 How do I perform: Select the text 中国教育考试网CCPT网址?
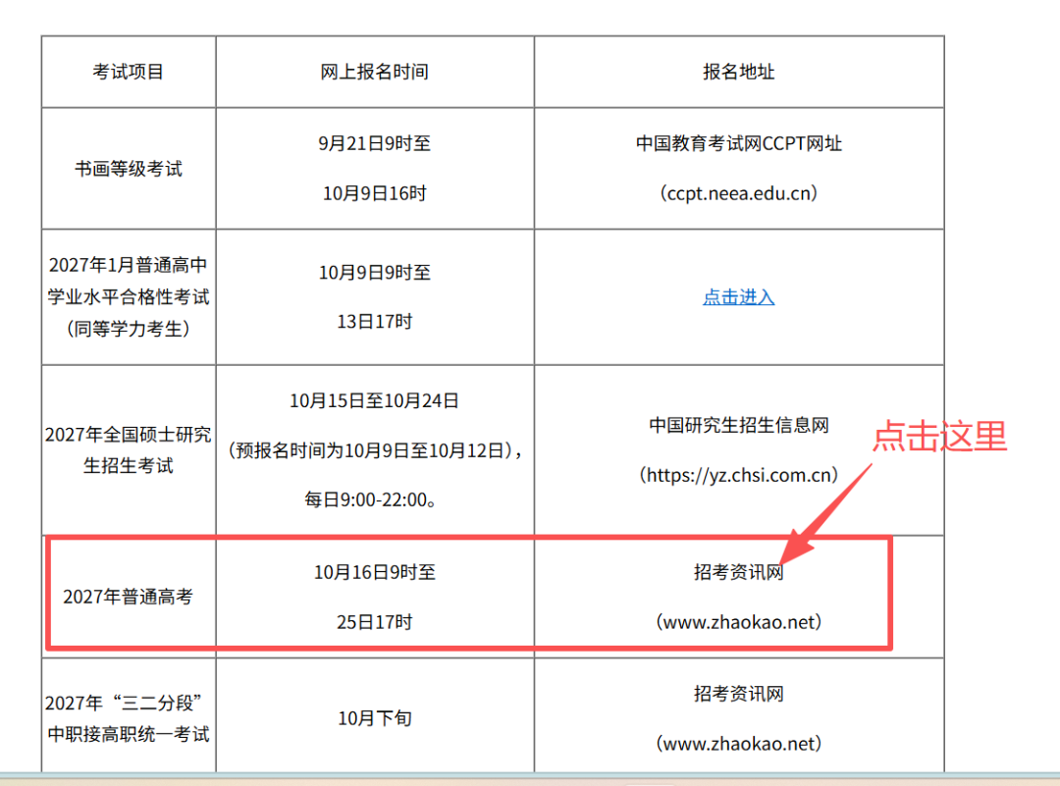coord(739,143)
